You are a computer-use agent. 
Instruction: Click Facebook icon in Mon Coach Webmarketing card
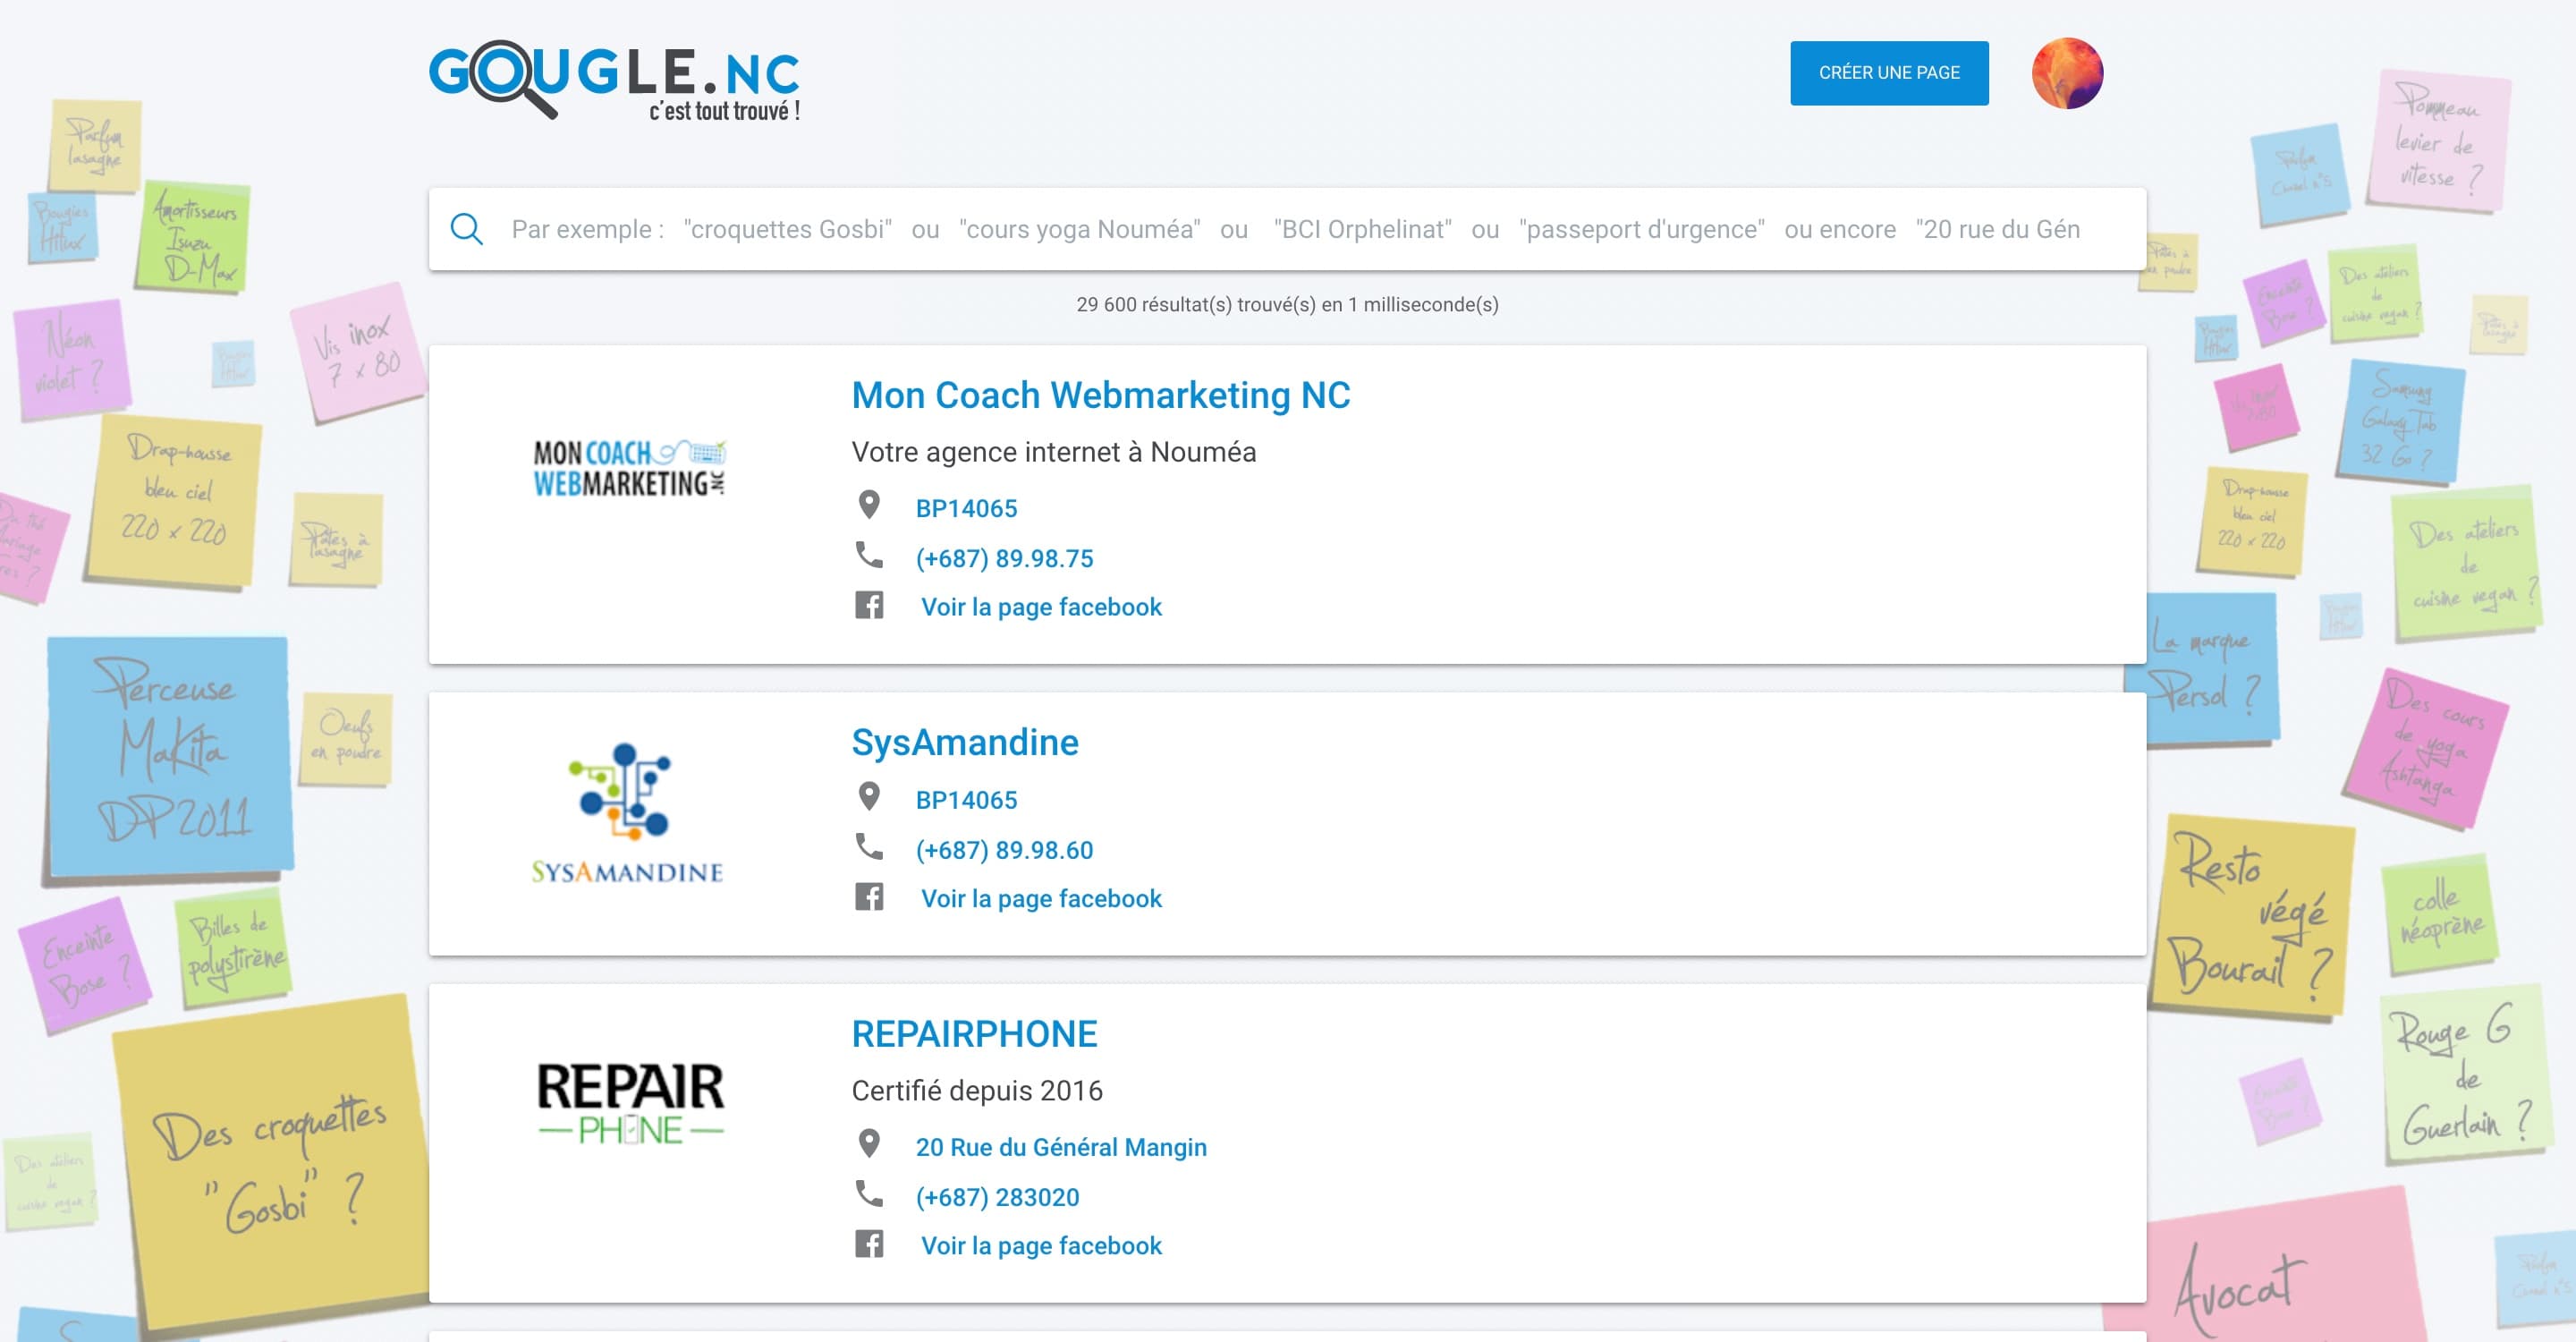coord(868,605)
